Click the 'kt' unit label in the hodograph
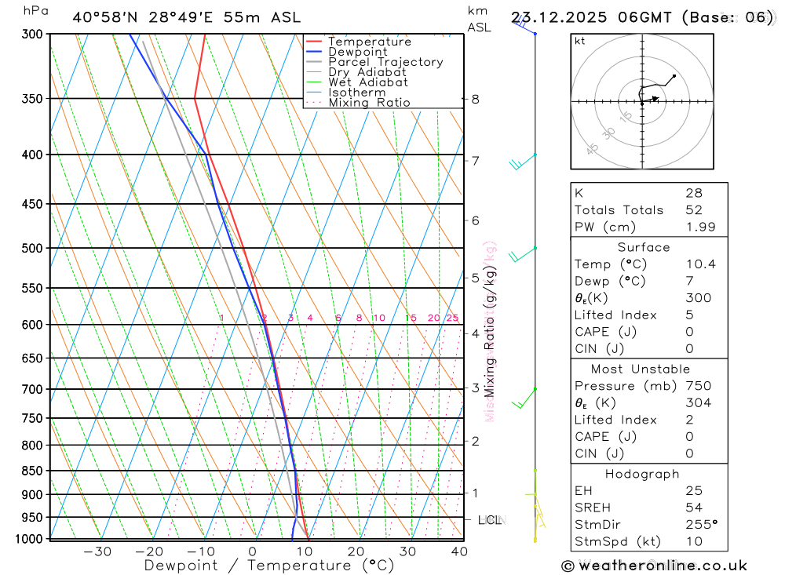 580,41
